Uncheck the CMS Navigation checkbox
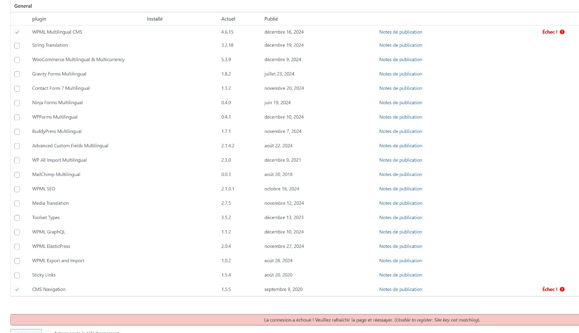Viewport: 579px width, 333px height. (17, 290)
